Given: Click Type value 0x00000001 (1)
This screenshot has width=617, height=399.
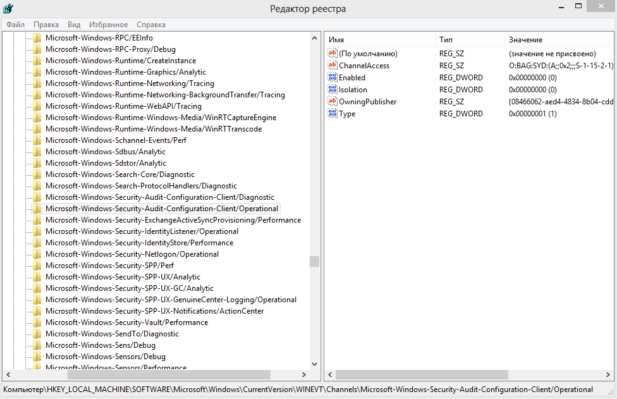Looking at the screenshot, I should pos(532,113).
